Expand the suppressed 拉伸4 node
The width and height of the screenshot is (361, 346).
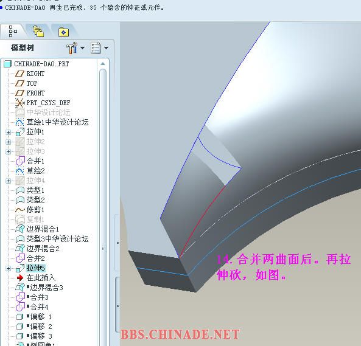[x=9, y=181]
